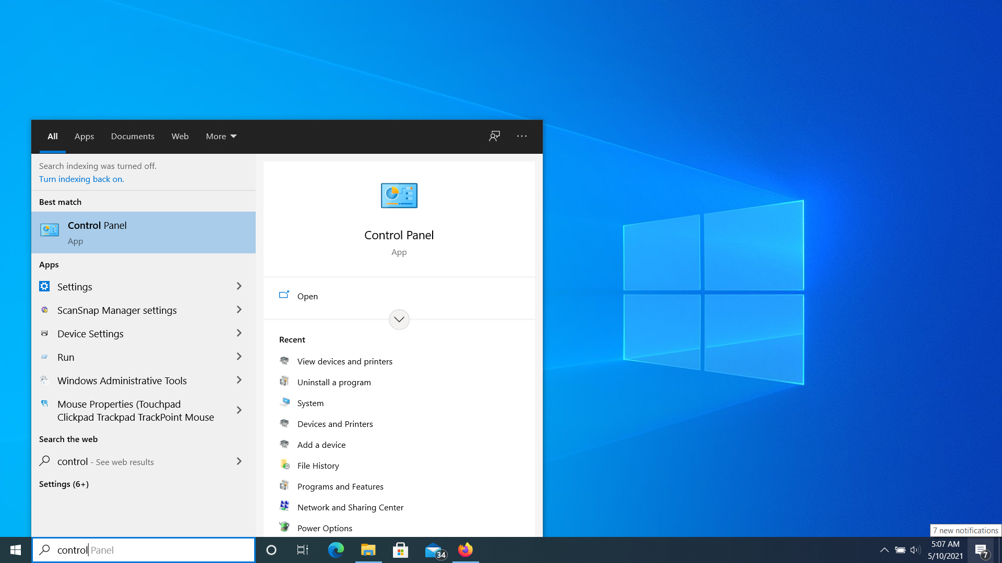This screenshot has height=563, width=1002.
Task: Expand more actions chevron under Open
Action: click(x=399, y=320)
